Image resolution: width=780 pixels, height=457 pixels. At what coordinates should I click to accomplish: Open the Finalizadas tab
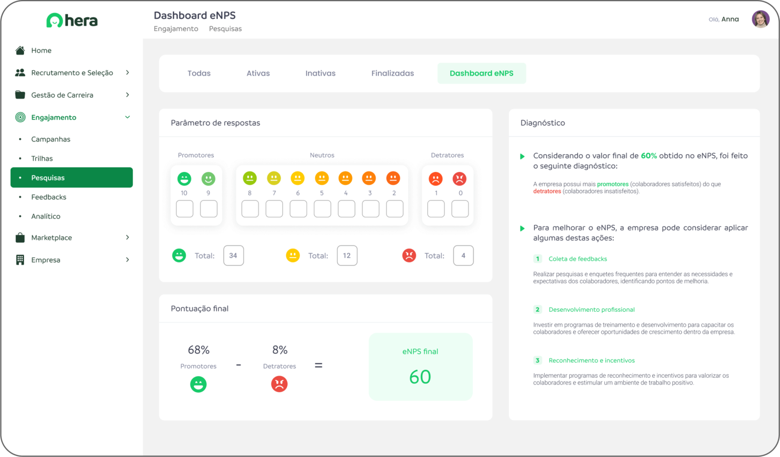coord(392,73)
